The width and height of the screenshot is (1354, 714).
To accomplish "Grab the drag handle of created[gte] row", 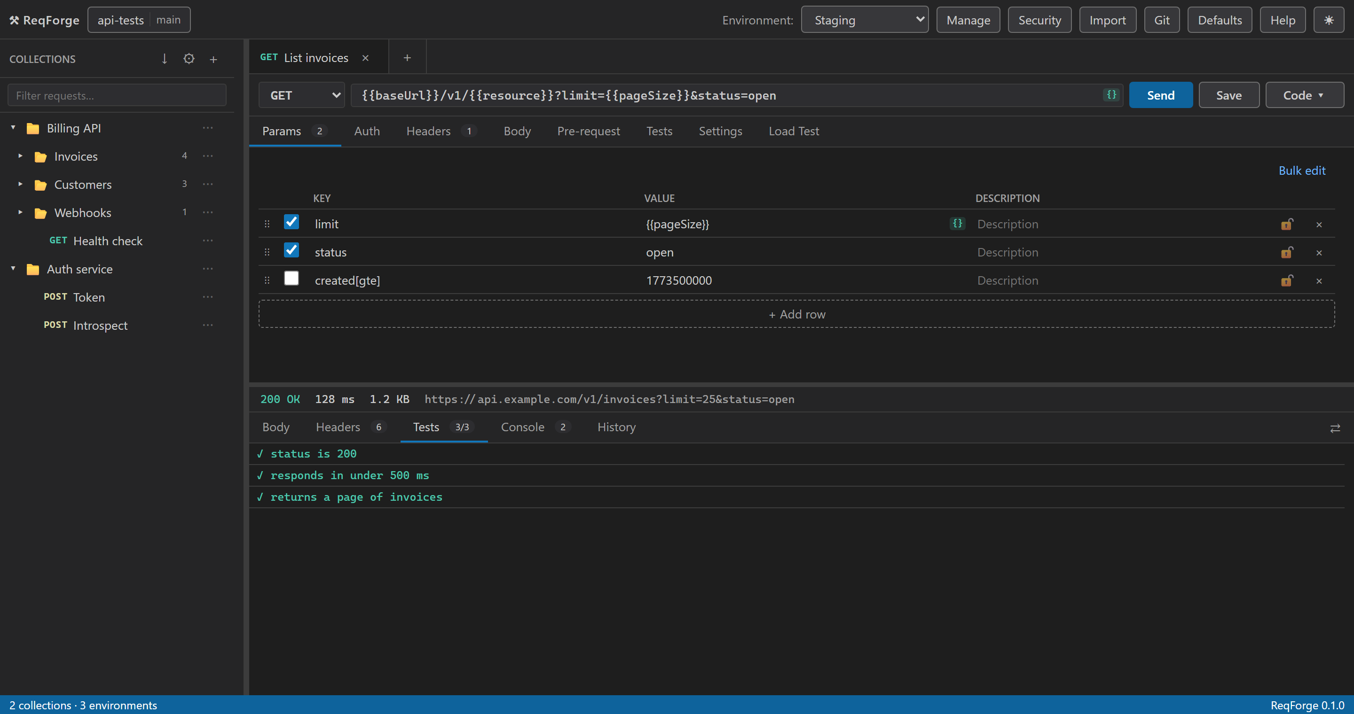I will click(x=267, y=281).
